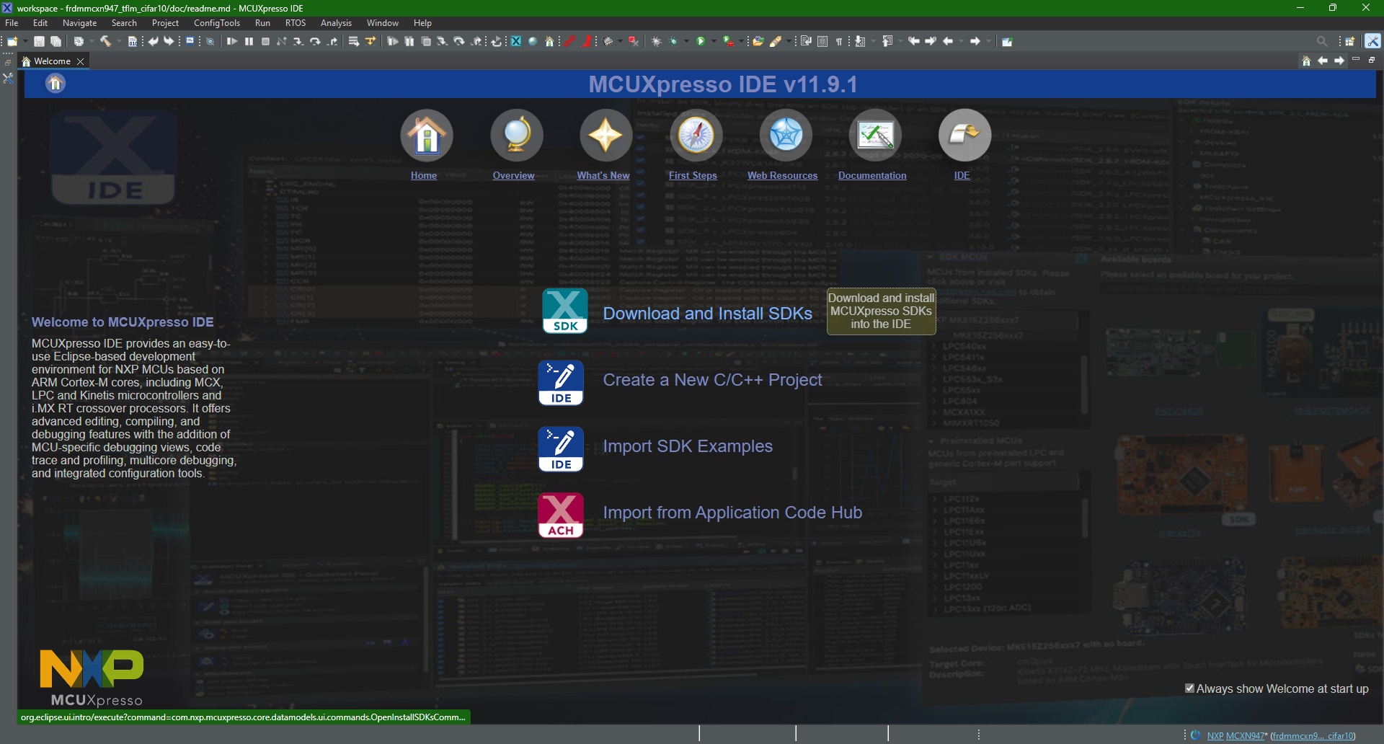1384x744 pixels.
Task: Click the Redo arrow toolbar icon
Action: (169, 41)
